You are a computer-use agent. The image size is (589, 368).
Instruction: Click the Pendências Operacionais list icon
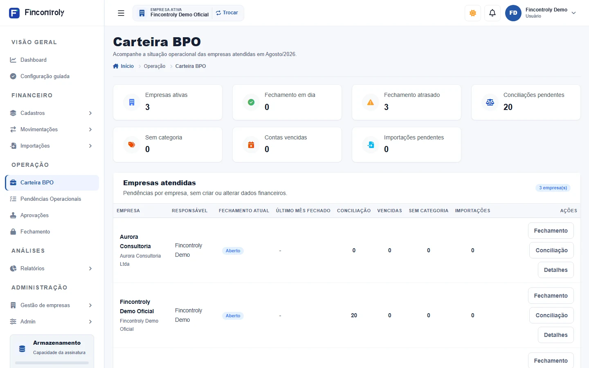pos(13,199)
